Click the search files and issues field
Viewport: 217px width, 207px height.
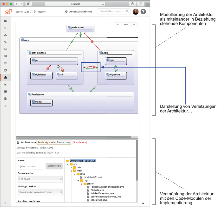point(112,12)
